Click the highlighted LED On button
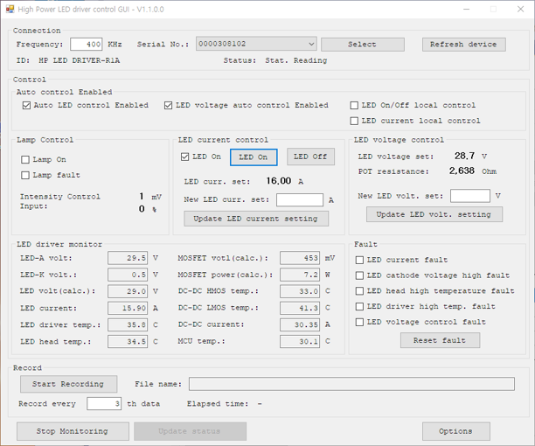Viewport: 535px width, 446px height. click(254, 157)
